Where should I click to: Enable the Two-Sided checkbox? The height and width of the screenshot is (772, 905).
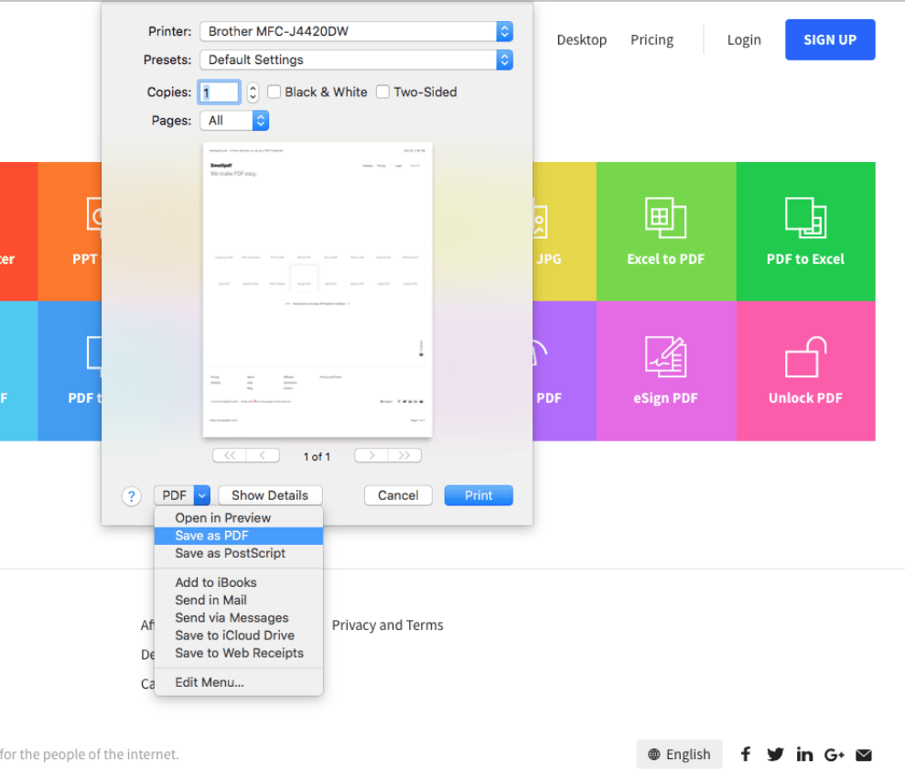click(382, 92)
